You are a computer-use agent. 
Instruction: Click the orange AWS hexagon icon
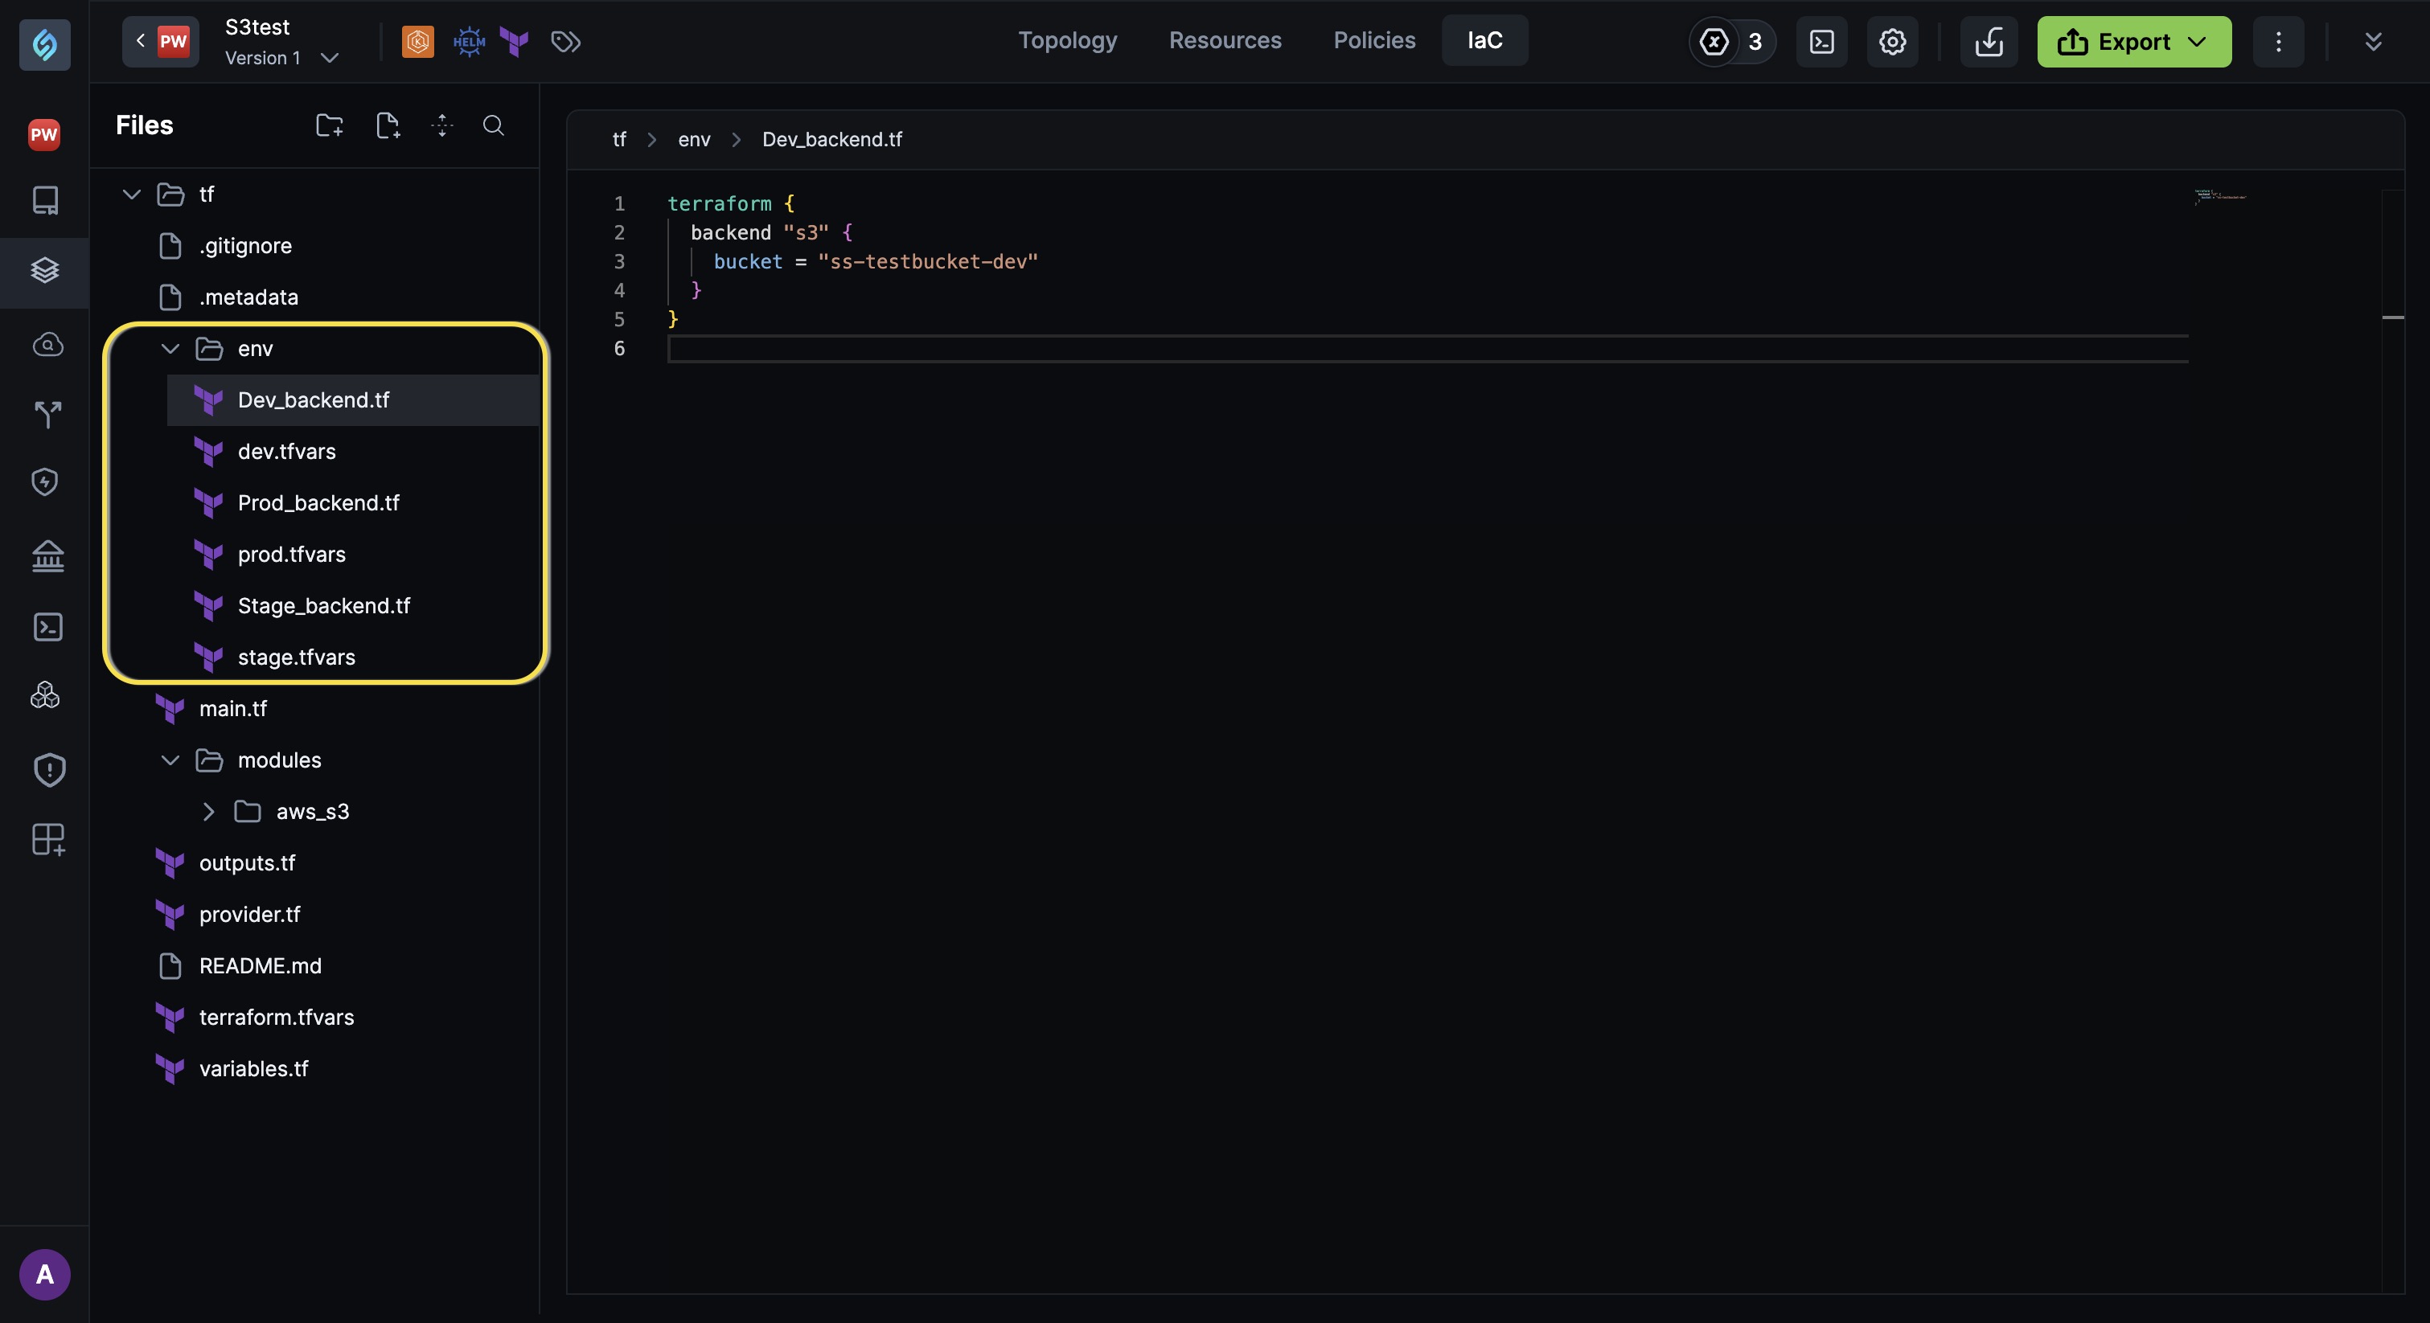click(x=418, y=40)
